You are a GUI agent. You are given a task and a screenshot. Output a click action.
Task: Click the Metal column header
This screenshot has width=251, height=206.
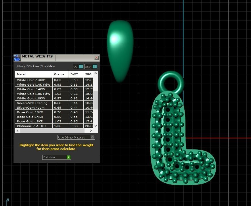click(34, 74)
